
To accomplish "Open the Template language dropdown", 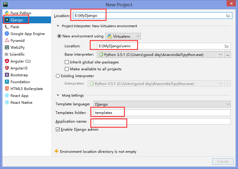I will point(162,104).
